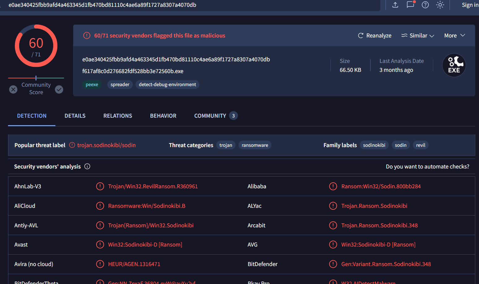Click the alert icon beside AhnLab-V3 result
Image resolution: width=479 pixels, height=284 pixels.
click(x=100, y=186)
